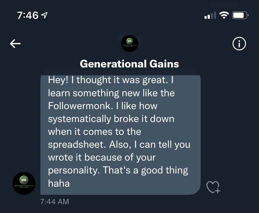The width and height of the screenshot is (259, 213).
Task: Tap the battery indicator in the status bar
Action: click(x=241, y=15)
